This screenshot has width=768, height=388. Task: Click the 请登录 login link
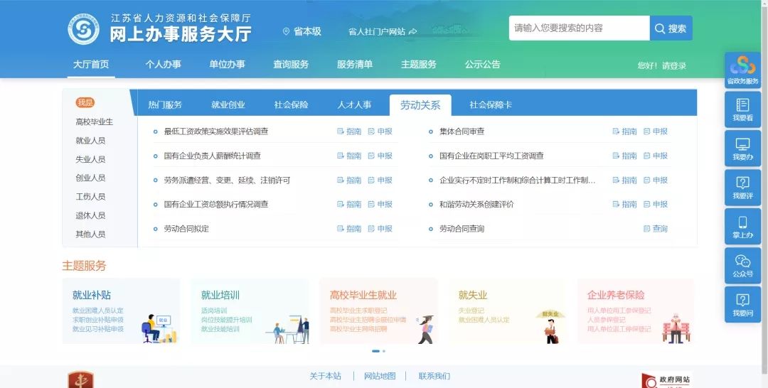[674, 66]
